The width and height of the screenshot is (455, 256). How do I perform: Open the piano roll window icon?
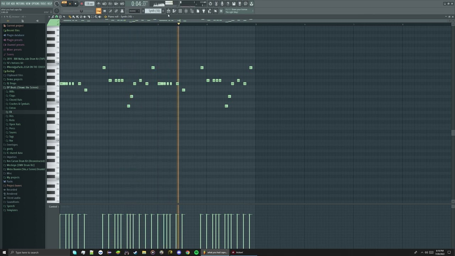pos(174,11)
